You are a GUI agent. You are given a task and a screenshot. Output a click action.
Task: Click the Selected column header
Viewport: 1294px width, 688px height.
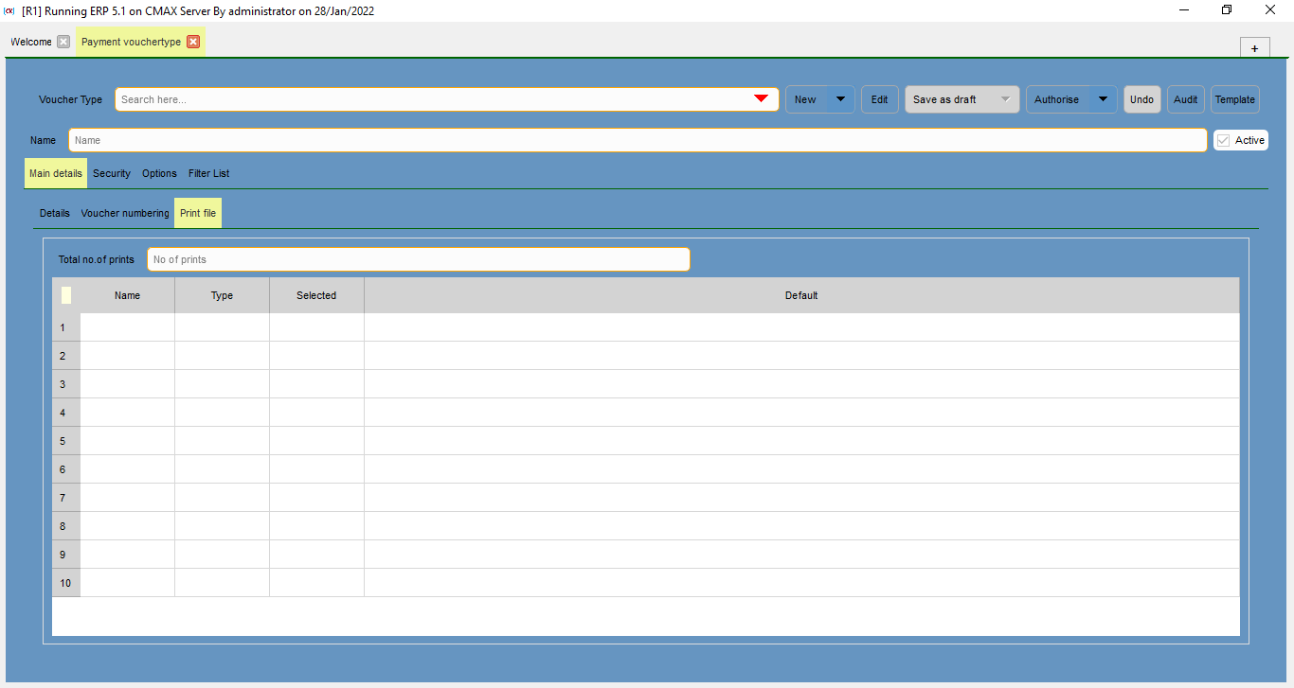(x=317, y=295)
